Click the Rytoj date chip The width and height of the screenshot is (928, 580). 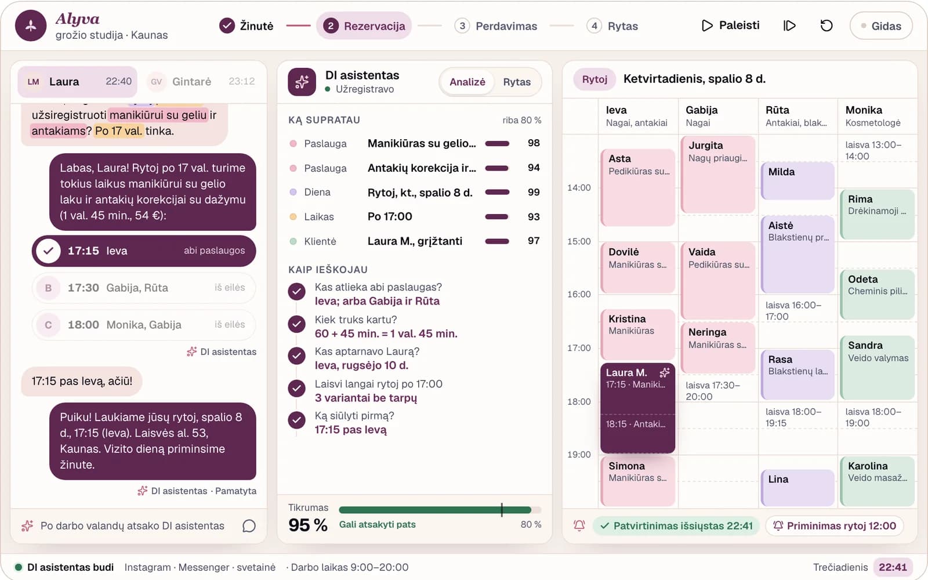click(x=594, y=79)
